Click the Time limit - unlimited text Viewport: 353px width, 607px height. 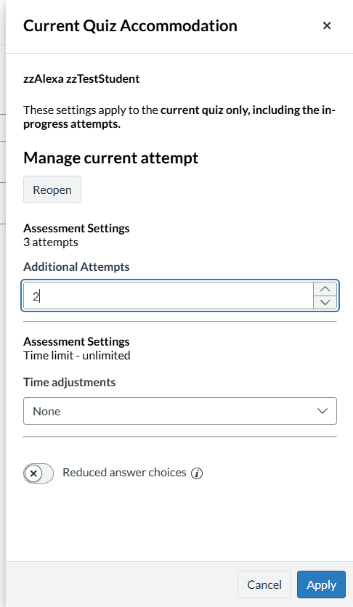77,355
